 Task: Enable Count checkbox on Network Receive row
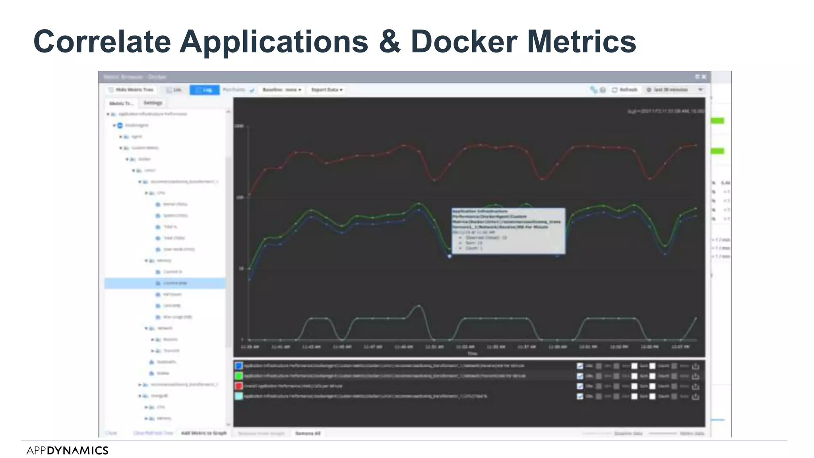(652, 366)
